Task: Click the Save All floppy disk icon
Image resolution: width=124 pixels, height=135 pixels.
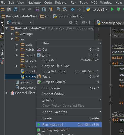Action: pyautogui.click(x=9, y=9)
